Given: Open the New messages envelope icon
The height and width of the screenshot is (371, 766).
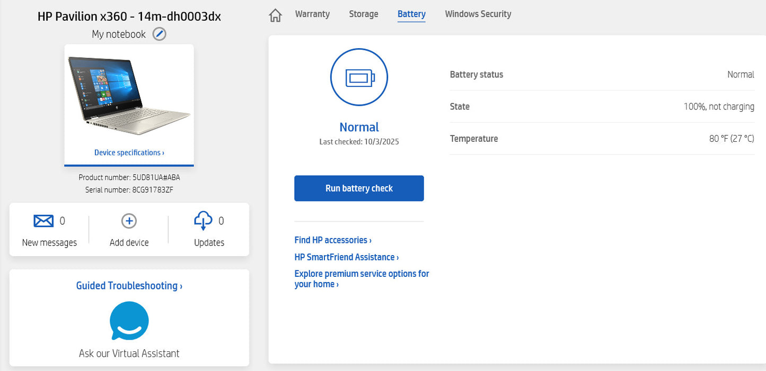Looking at the screenshot, I should [43, 221].
